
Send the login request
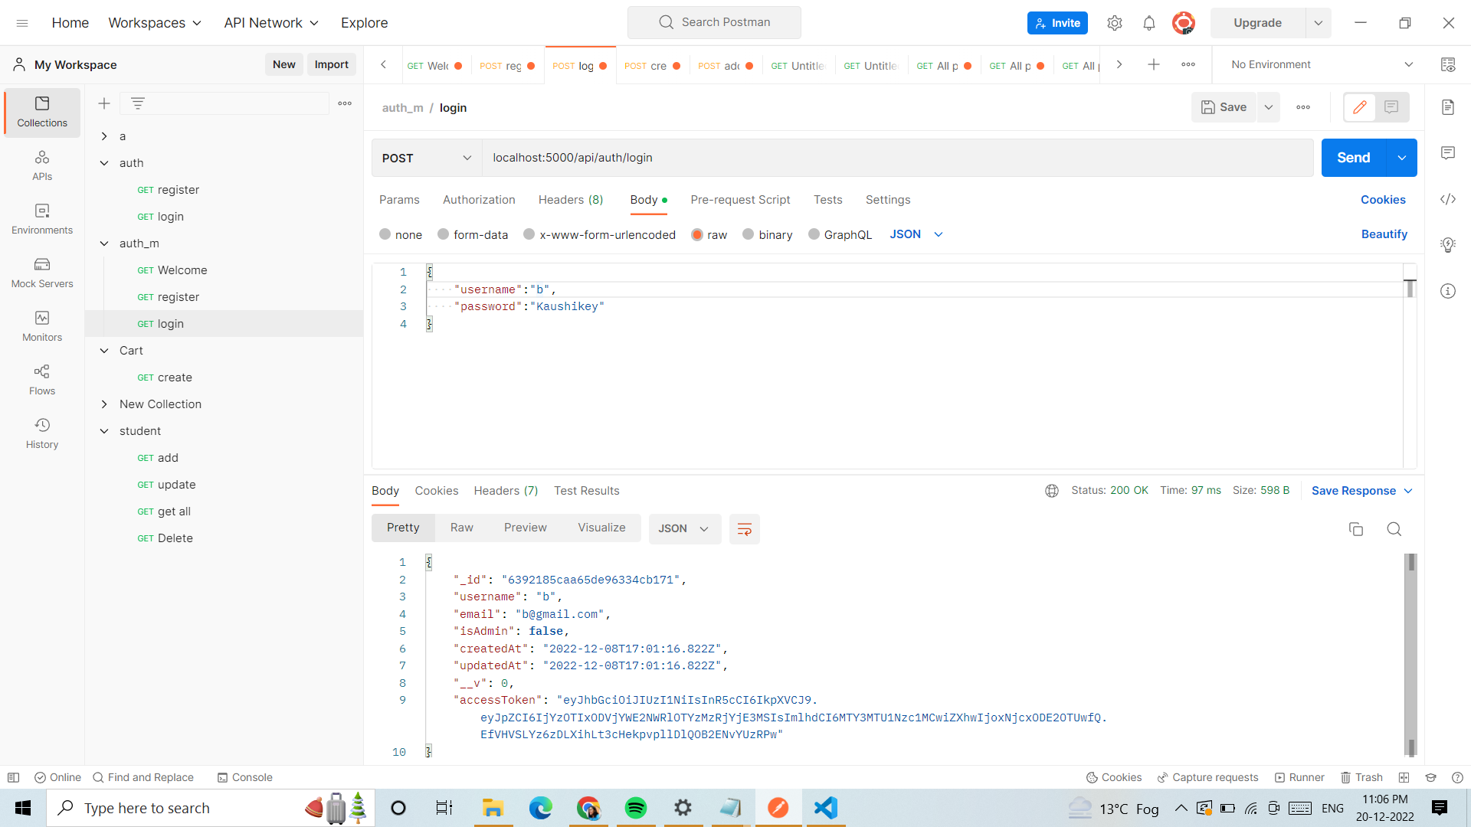coord(1353,157)
